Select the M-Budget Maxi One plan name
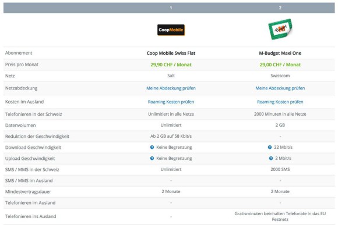 click(x=280, y=53)
